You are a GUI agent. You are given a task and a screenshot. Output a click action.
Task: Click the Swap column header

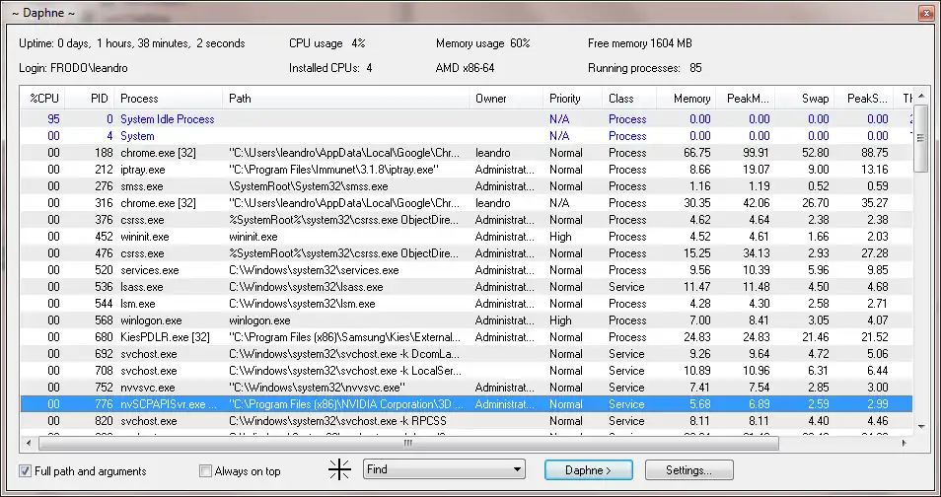pos(804,99)
